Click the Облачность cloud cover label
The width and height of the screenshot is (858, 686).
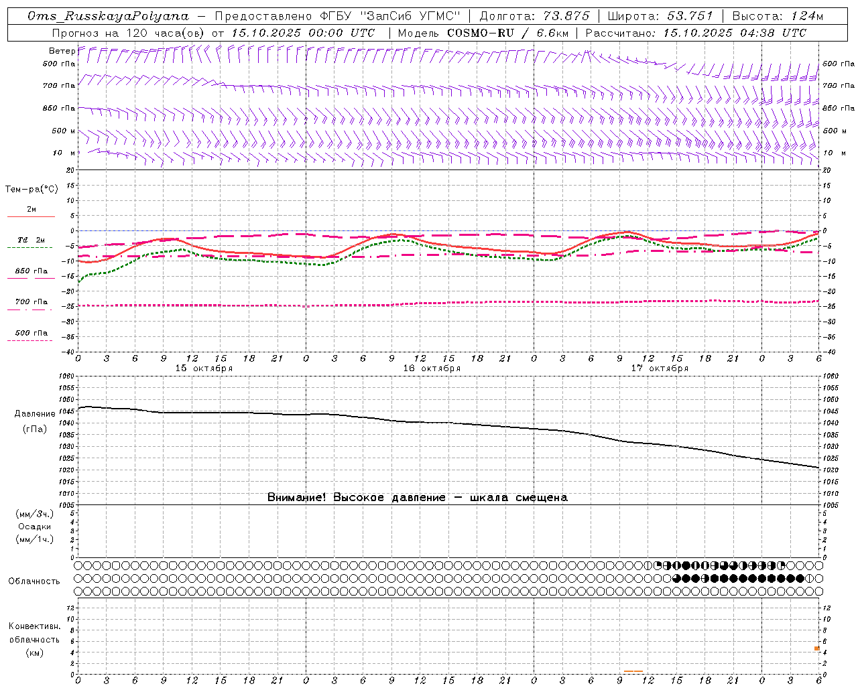34,581
